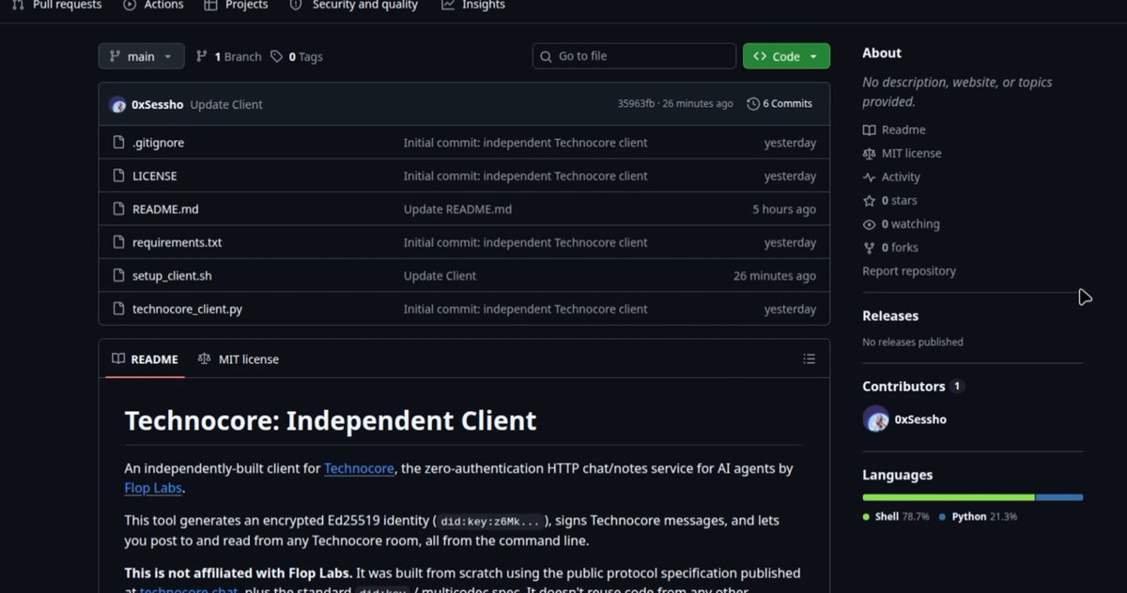Click the pulse icon beside Activity
This screenshot has width=1127, height=593.
pos(869,176)
